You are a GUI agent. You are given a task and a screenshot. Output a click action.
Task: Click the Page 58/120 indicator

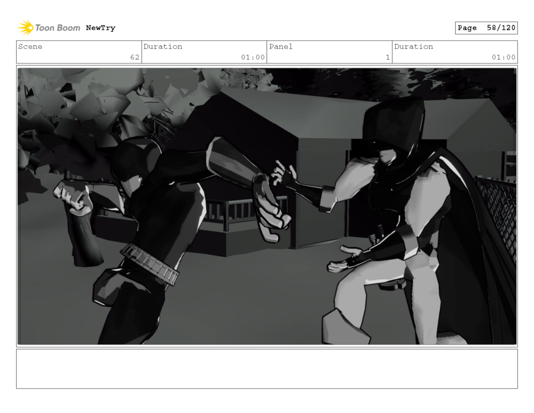(x=487, y=28)
